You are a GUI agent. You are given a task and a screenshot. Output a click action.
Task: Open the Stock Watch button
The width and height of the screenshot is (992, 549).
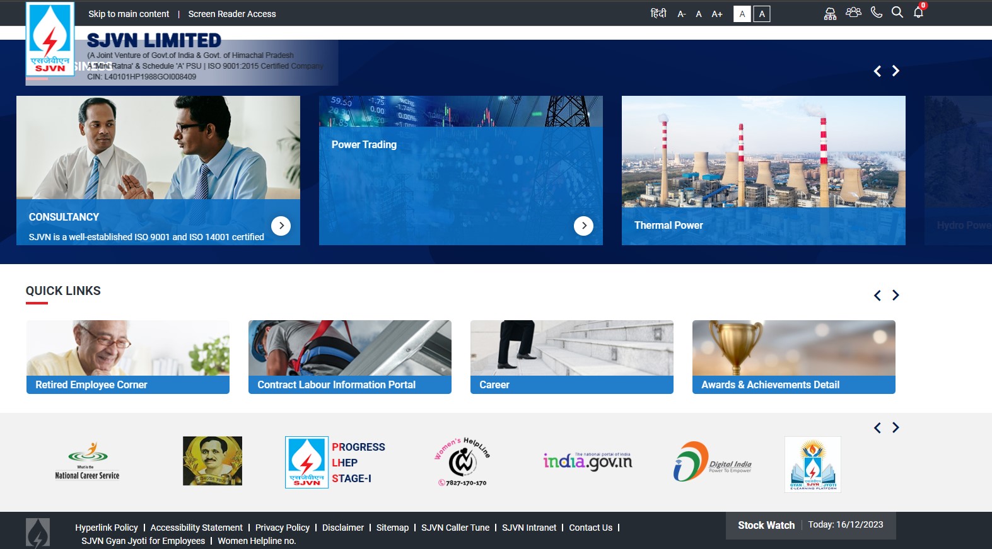[766, 525]
